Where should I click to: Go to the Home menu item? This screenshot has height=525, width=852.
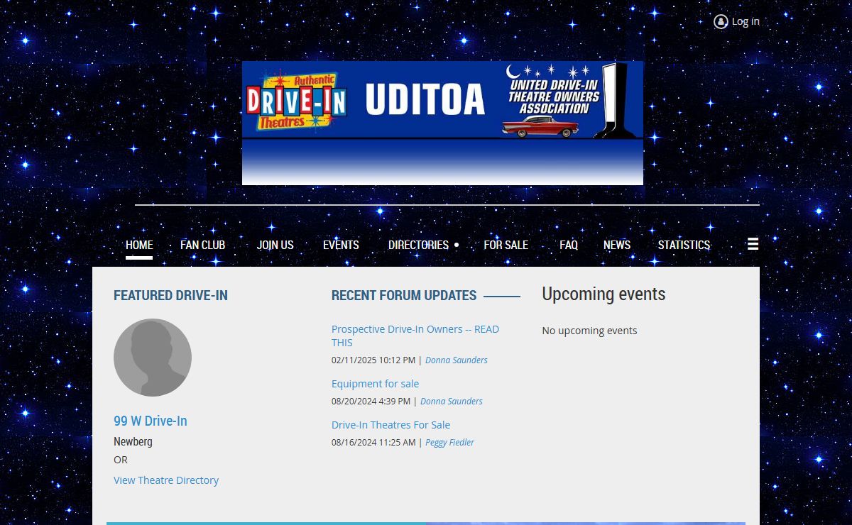coord(139,245)
